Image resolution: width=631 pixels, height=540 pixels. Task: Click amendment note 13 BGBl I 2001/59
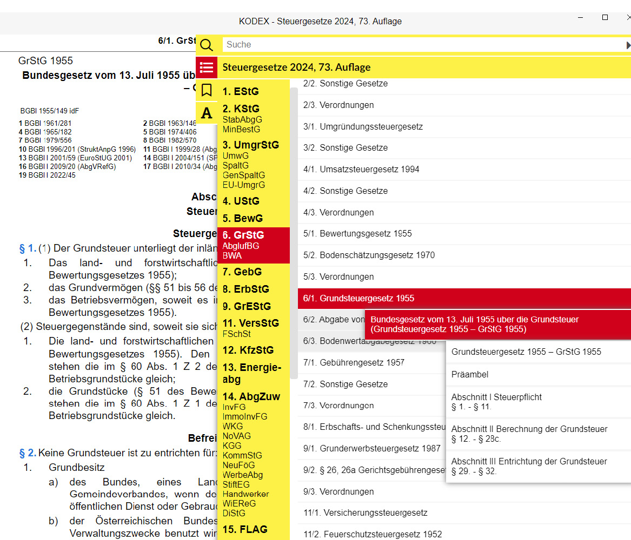pyautogui.click(x=75, y=158)
